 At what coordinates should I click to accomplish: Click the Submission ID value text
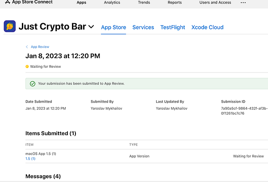click(244, 111)
